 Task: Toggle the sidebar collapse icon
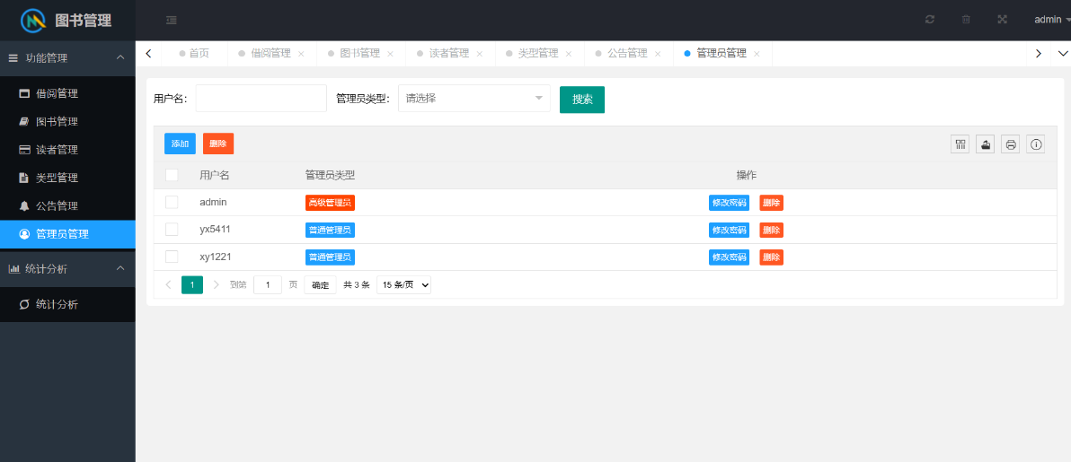point(172,20)
